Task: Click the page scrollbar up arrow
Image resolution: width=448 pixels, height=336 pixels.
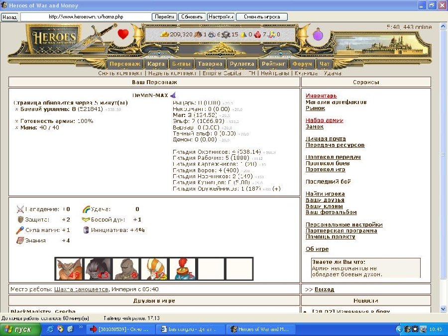Action: (x=443, y=26)
